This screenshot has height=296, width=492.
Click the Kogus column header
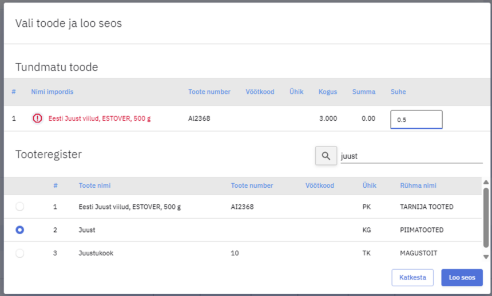click(328, 92)
